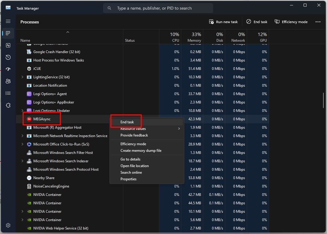Choose Provide feedback in context menu
The height and width of the screenshot is (234, 327).
click(x=147, y=135)
